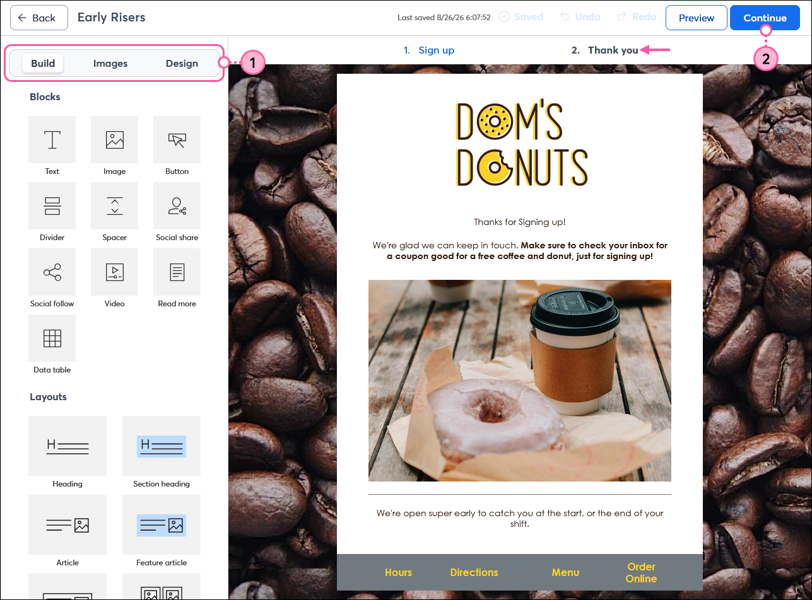812x600 pixels.
Task: Open the Directions footer link
Action: click(x=474, y=572)
